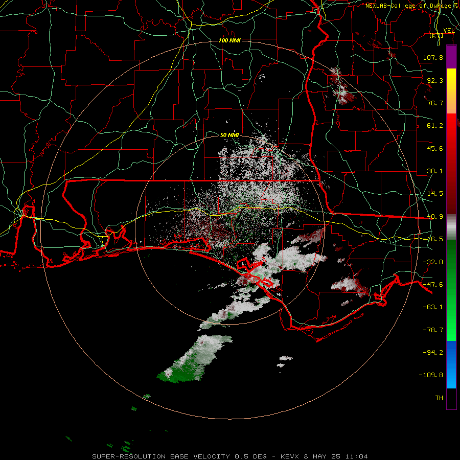Click the bright green segment of color bar
This screenshot has width=460, height=460.
coord(451,290)
